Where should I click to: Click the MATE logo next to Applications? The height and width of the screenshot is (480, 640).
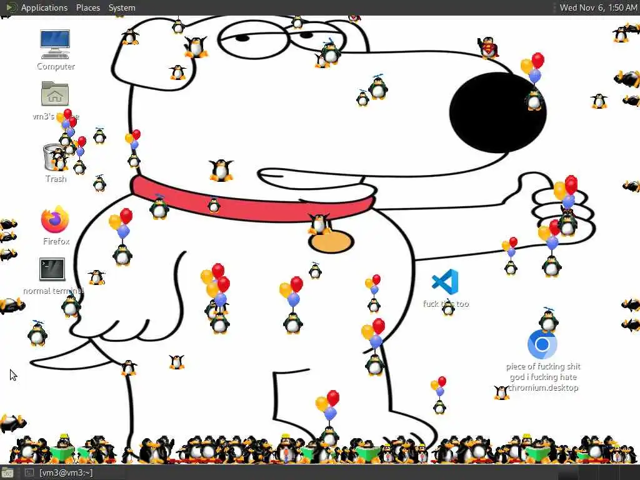(11, 7)
